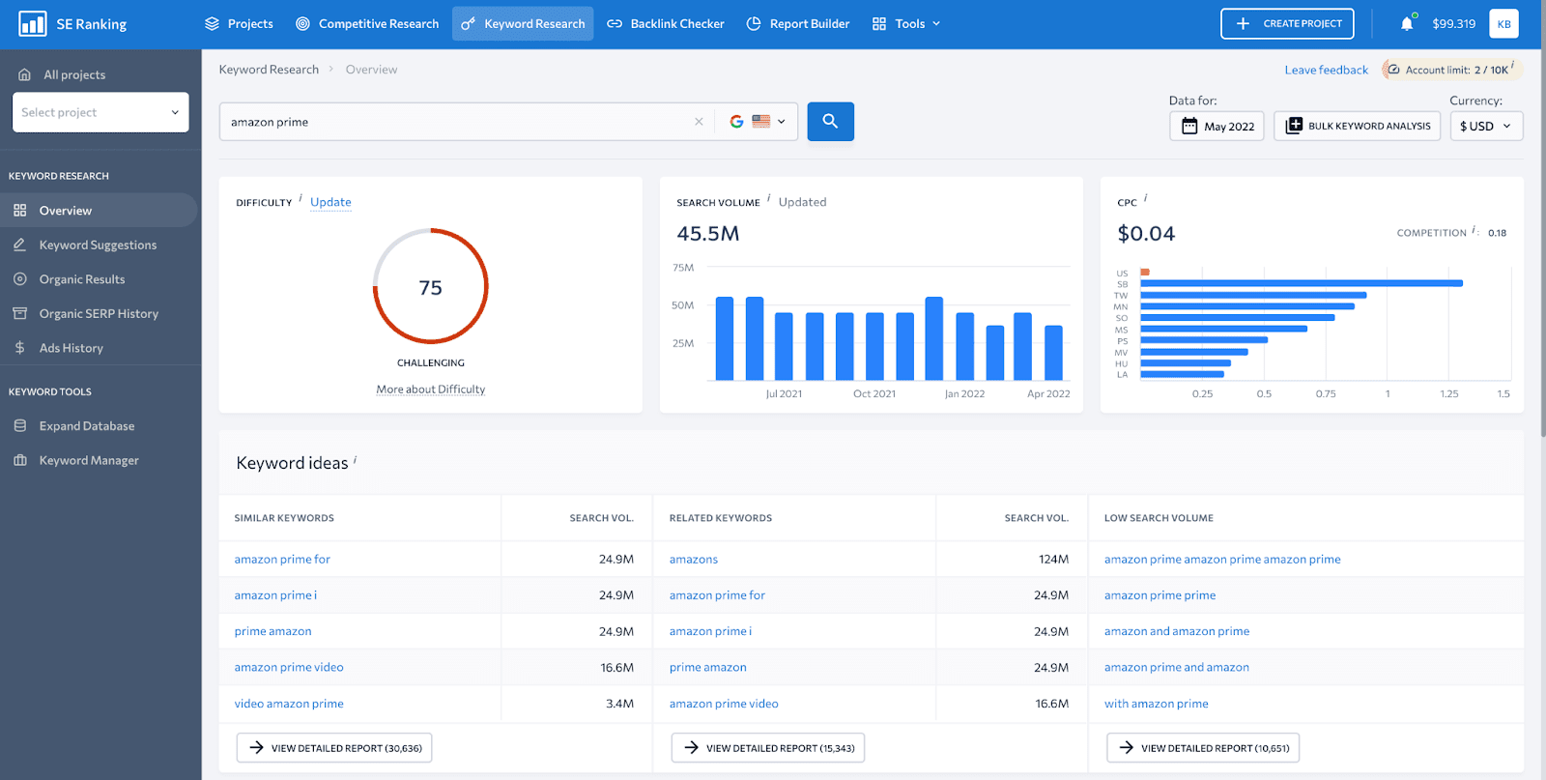Click the Ads History dollar icon
The image size is (1546, 780).
pyautogui.click(x=20, y=348)
